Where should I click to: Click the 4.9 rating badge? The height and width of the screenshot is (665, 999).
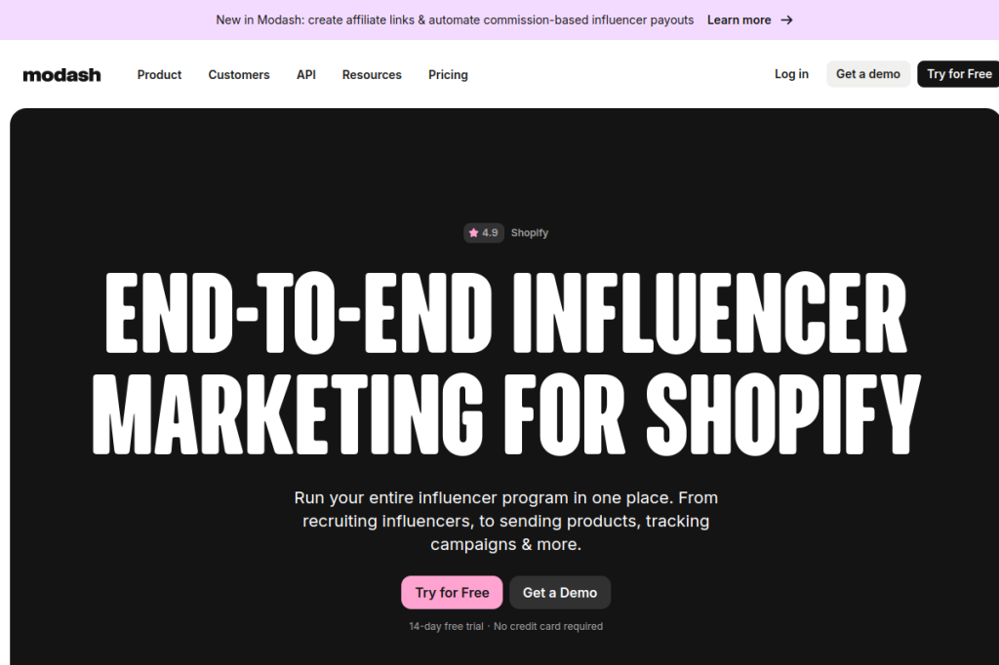(x=484, y=232)
